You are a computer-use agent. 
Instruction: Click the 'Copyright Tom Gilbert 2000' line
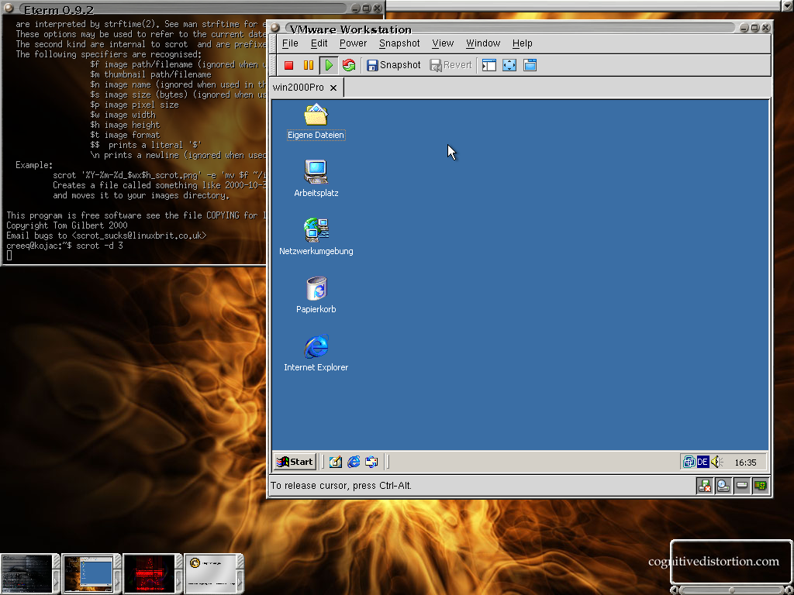[x=67, y=225]
